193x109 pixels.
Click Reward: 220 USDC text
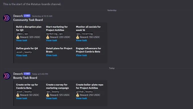click(x=60, y=37)
